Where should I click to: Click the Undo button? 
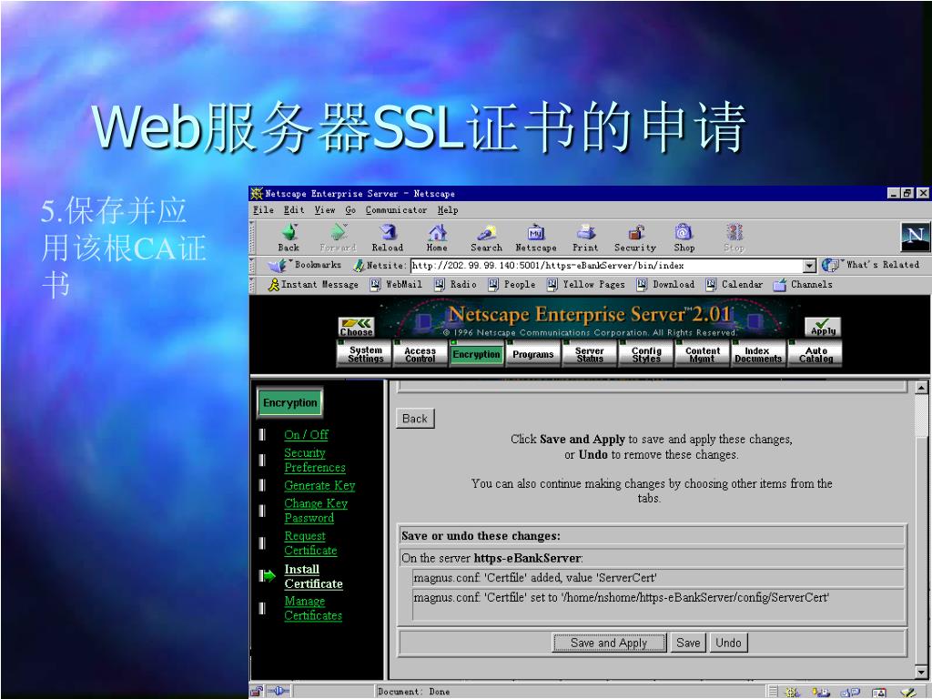click(728, 643)
